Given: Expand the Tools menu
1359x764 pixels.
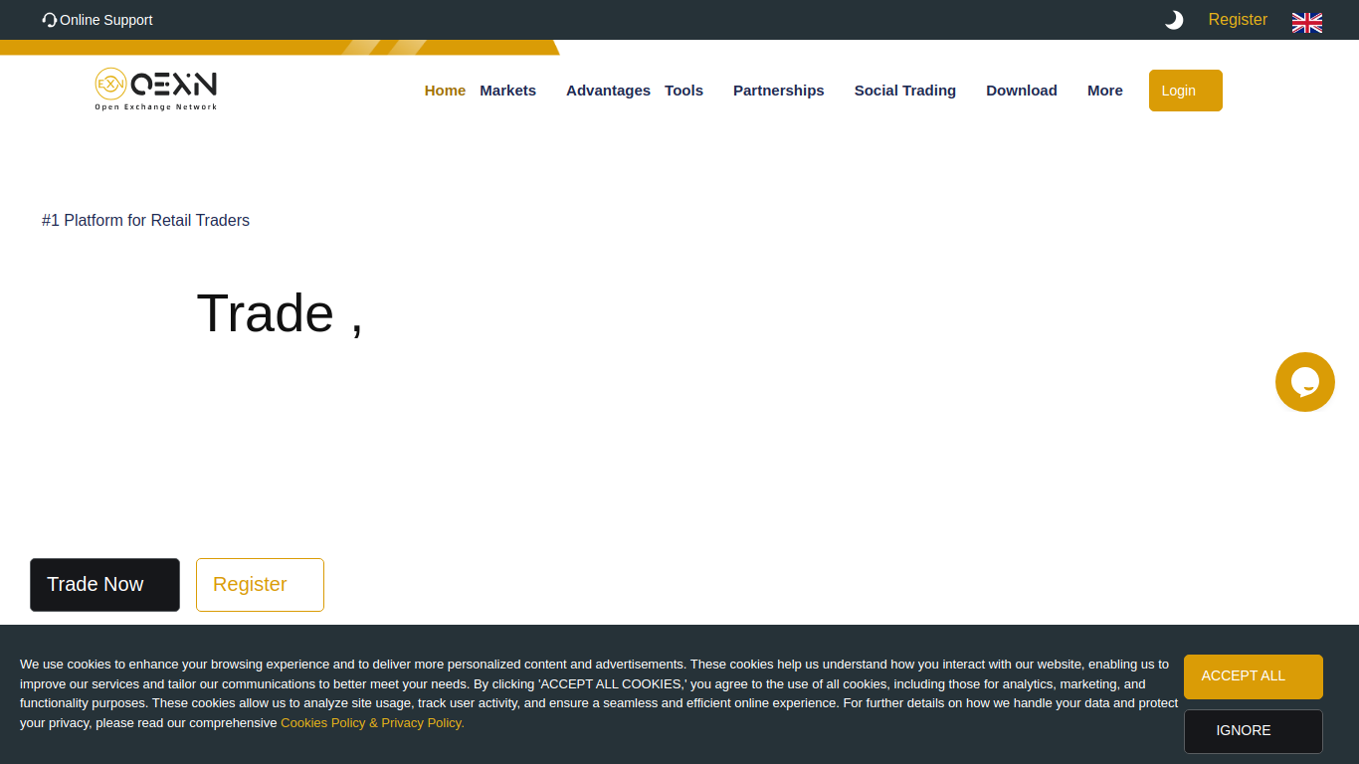Looking at the screenshot, I should (x=683, y=91).
